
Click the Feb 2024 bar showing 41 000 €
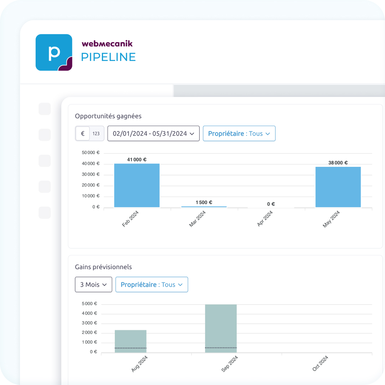137,185
